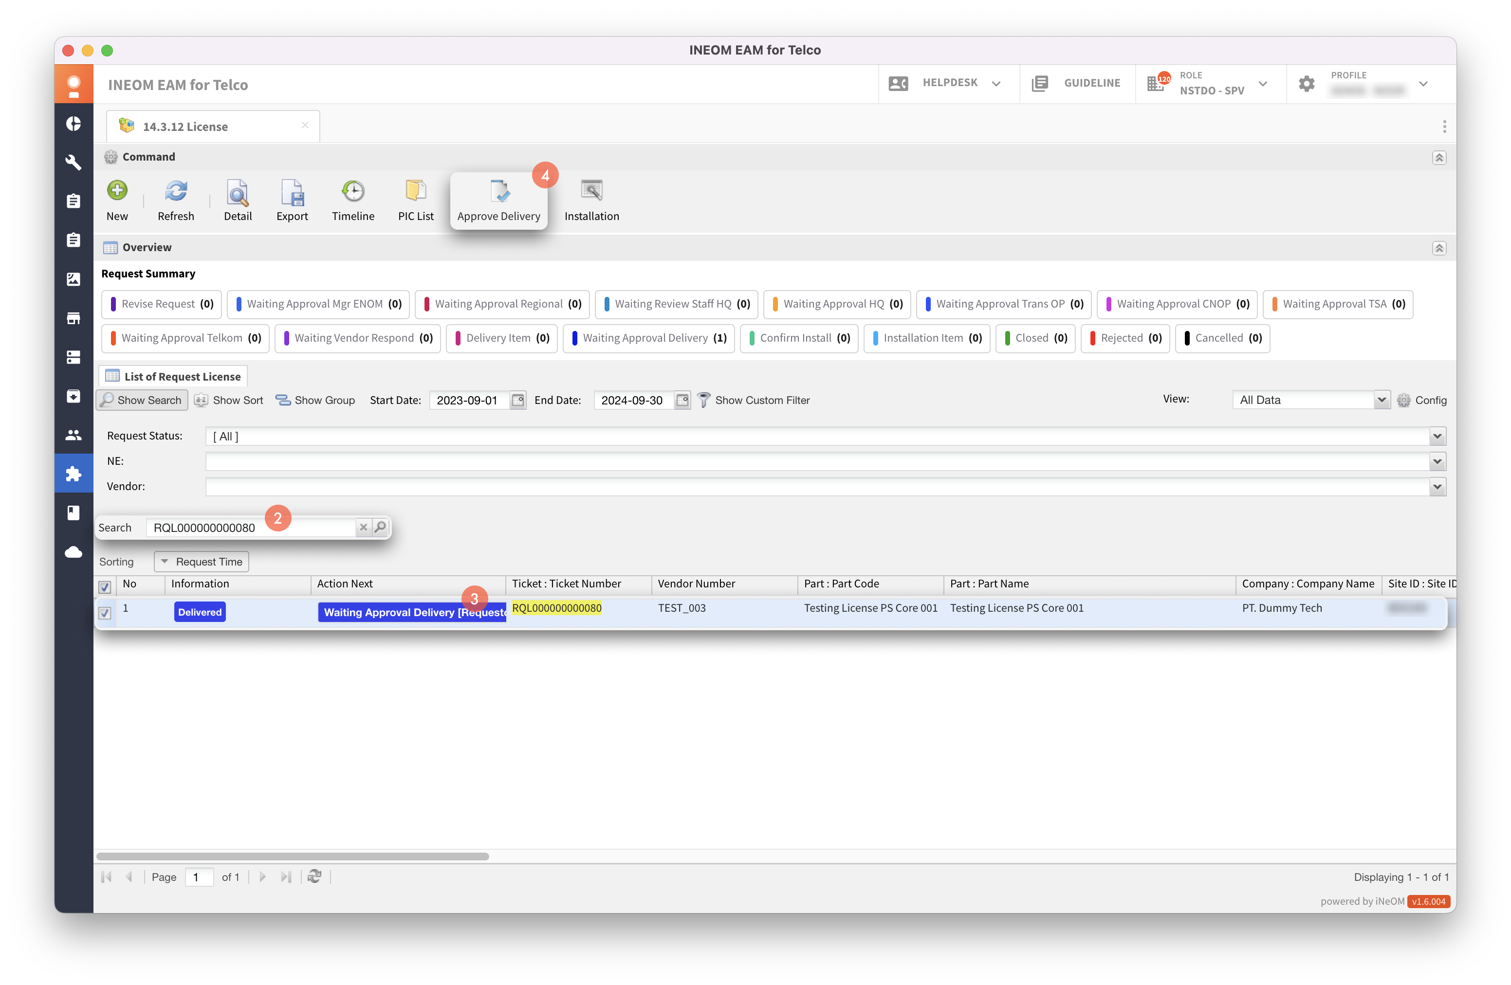Toggle the checkbox for row 1
Viewport: 1511px width, 985px height.
click(x=105, y=612)
